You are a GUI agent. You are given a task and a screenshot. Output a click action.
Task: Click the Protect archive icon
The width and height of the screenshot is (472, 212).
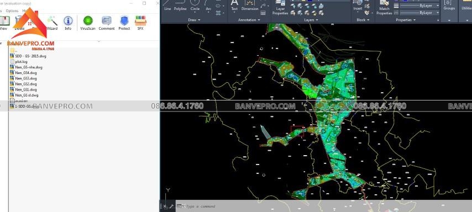click(124, 23)
